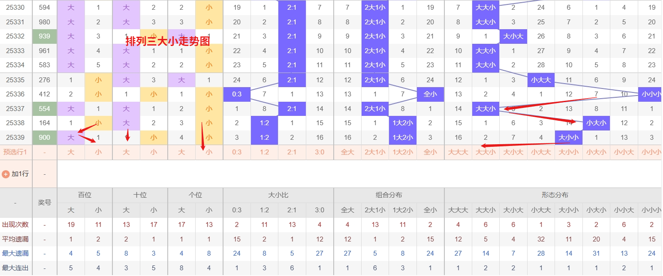Click issue number 25335
Viewport: 663px width, 276px height.
[15, 80]
